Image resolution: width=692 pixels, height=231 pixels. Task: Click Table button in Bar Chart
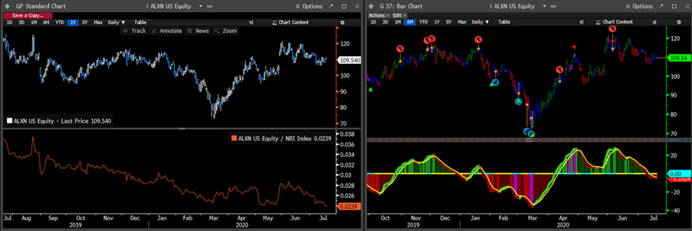click(x=504, y=22)
